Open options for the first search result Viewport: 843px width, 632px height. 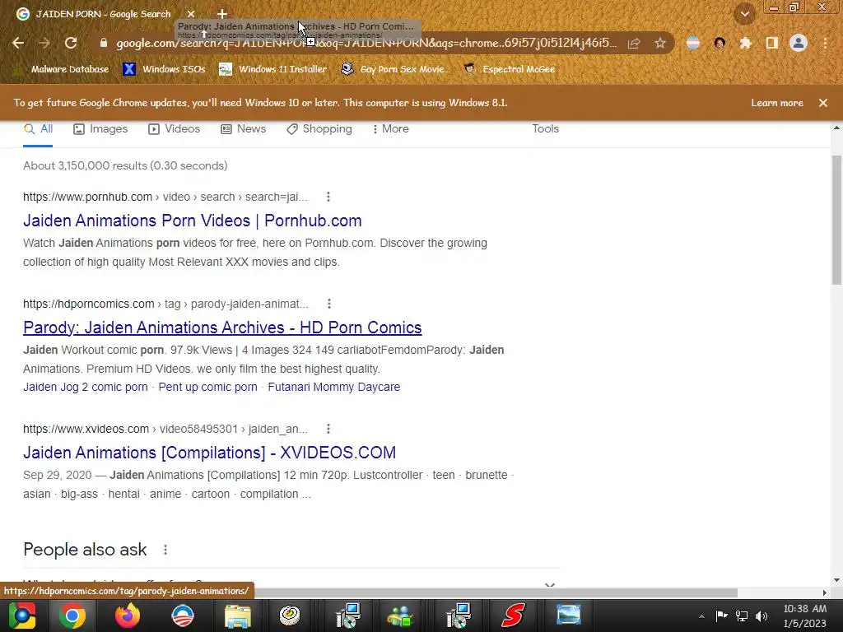pos(328,197)
